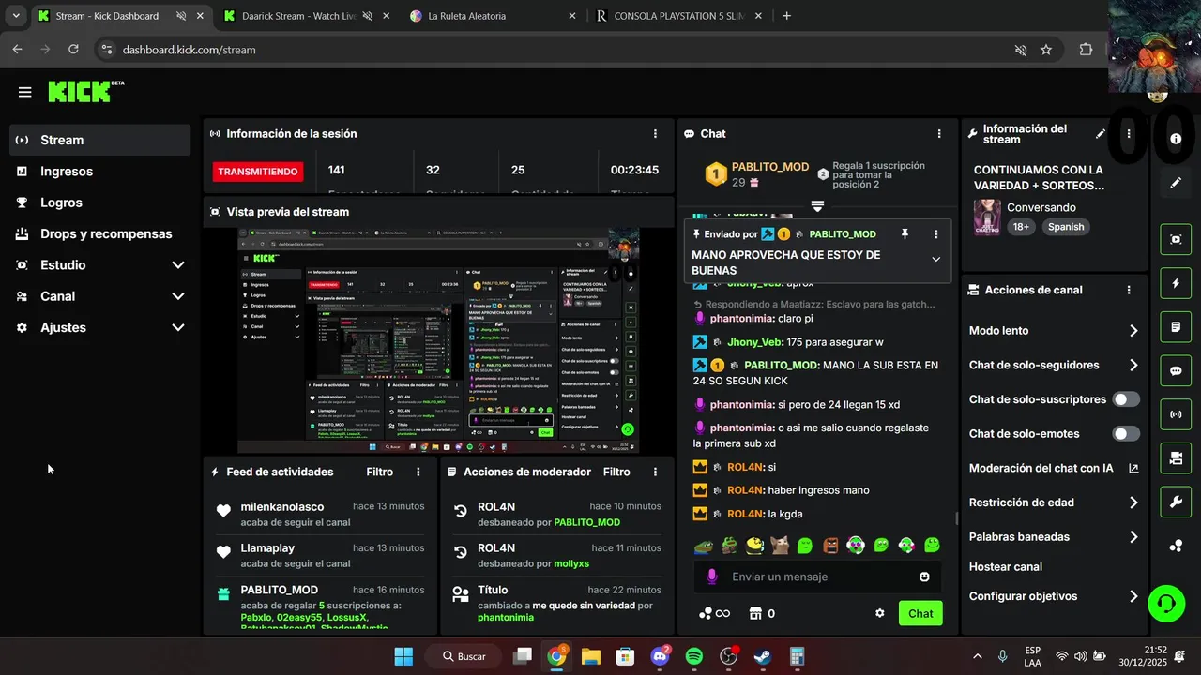Go to Ingresos in sidebar
Image resolution: width=1201 pixels, height=675 pixels.
tap(100, 172)
